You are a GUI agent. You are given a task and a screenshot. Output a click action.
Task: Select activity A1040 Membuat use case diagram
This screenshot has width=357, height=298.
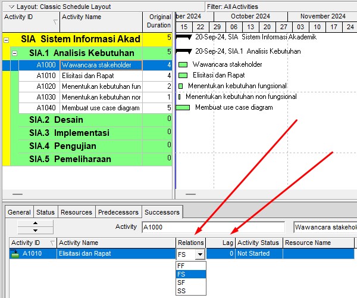coord(95,108)
